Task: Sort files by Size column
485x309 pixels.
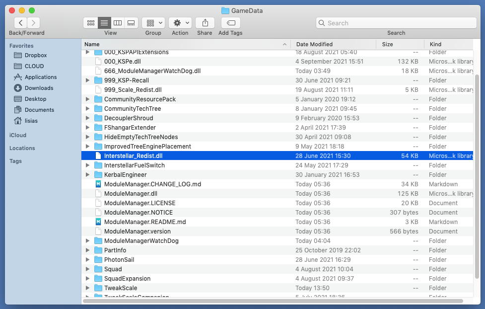Action: coord(401,44)
